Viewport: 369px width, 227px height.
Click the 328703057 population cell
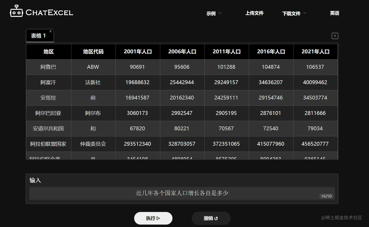182,144
